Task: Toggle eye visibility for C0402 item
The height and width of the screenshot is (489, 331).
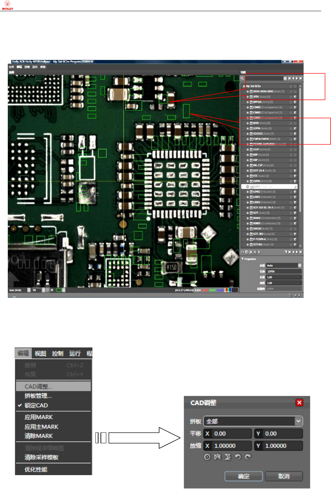Action: (x=295, y=107)
